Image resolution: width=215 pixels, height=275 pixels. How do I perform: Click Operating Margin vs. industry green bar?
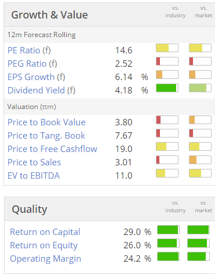tap(168, 256)
